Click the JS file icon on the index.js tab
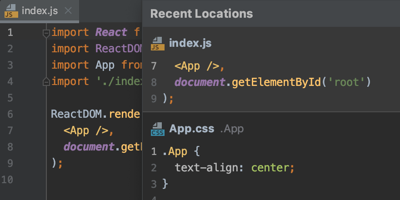 (x=11, y=11)
